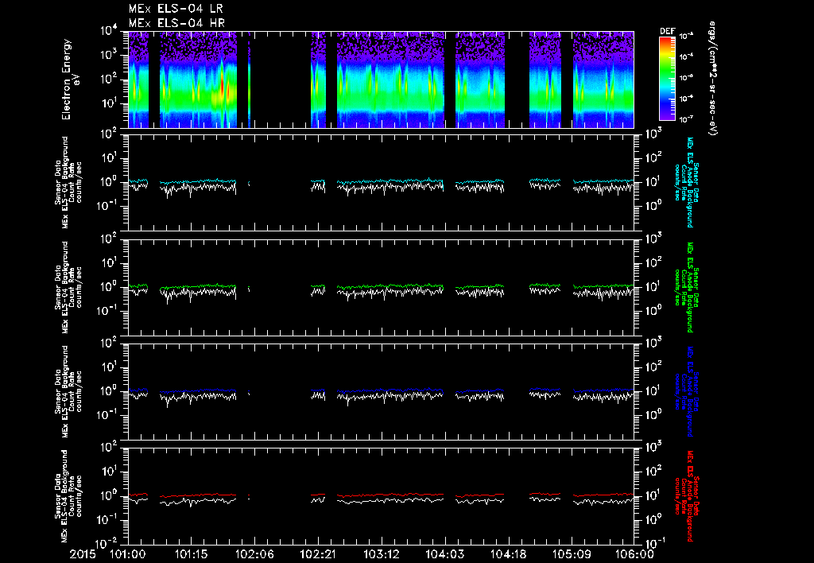
Task: Click the 103:12 time axis label
Action: tap(381, 553)
